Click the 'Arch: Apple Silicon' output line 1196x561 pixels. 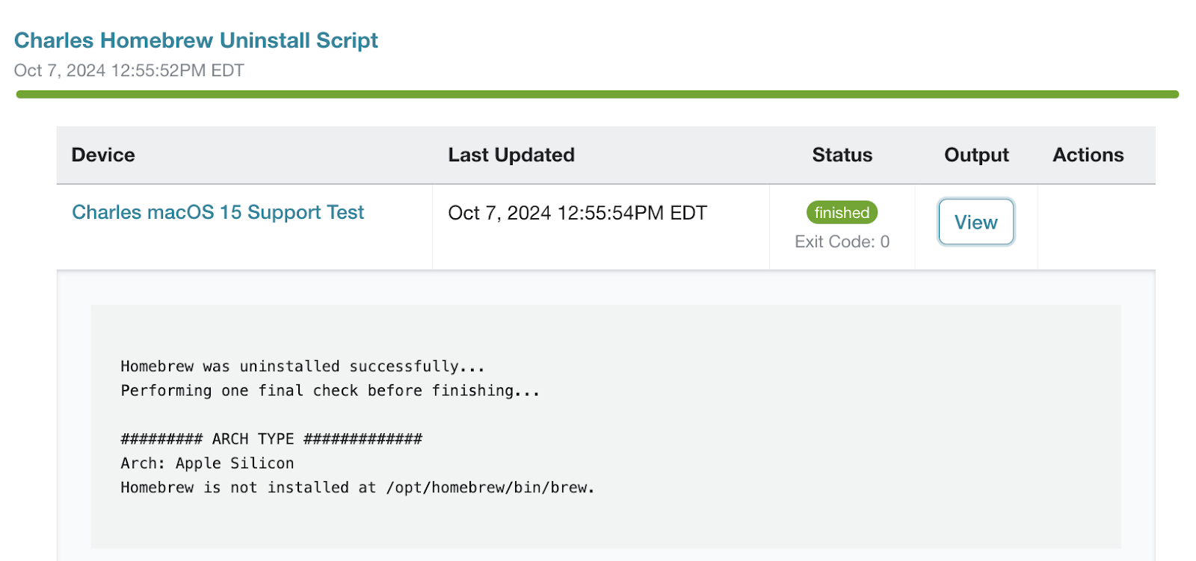coord(207,463)
